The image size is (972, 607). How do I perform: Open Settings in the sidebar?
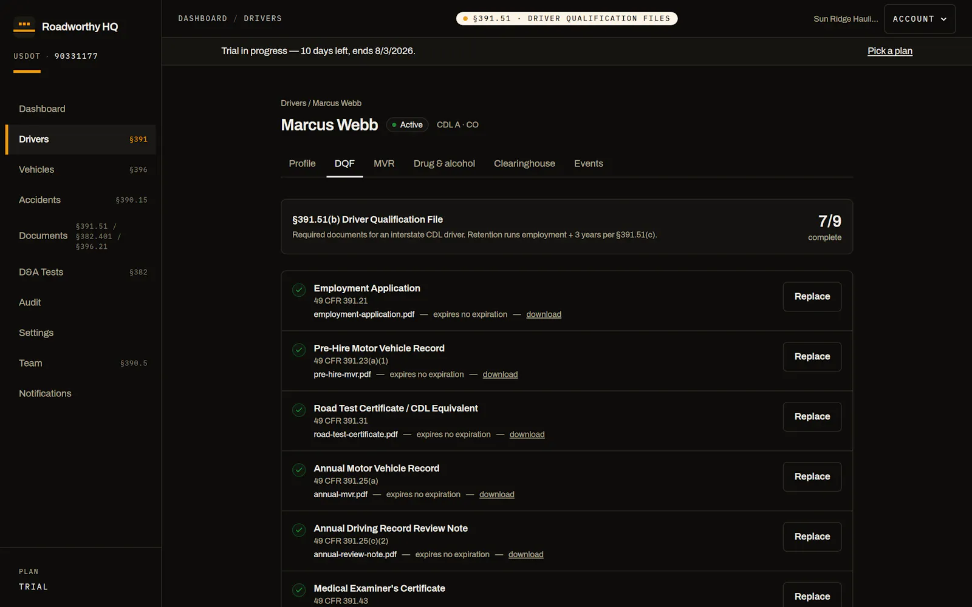tap(81, 333)
